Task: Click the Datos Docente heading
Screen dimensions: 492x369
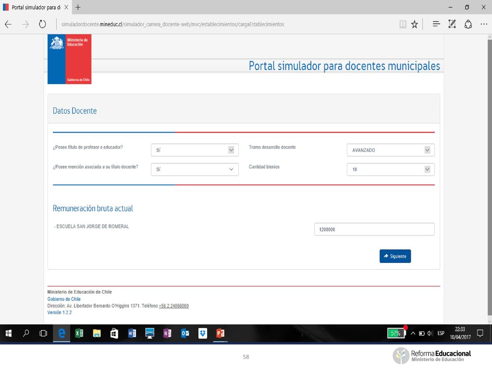Action: click(x=74, y=111)
